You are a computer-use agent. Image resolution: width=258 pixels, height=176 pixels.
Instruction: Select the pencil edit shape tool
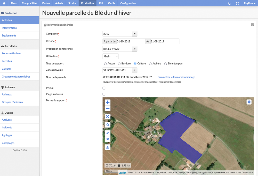108,133
